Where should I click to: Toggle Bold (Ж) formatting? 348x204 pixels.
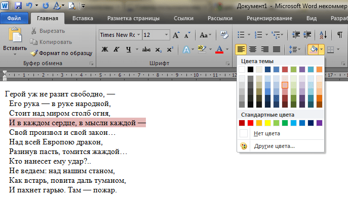point(105,49)
